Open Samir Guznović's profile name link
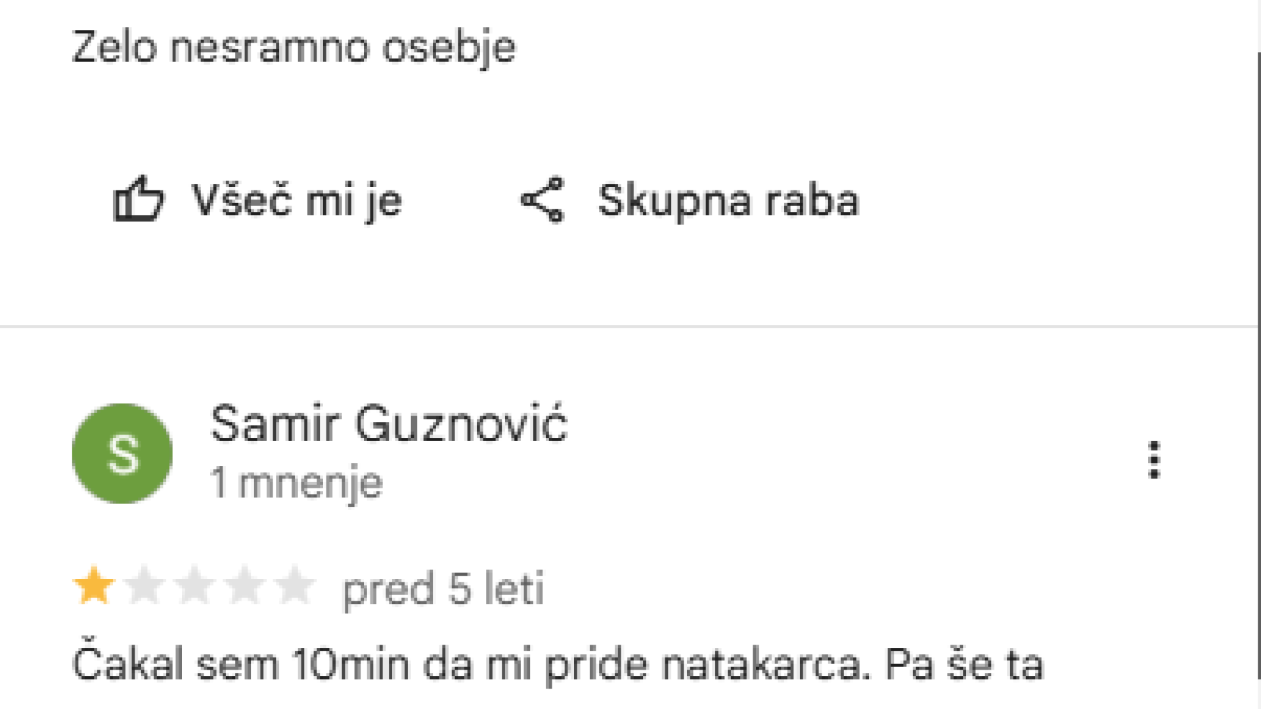Screen dimensions: 1261x709 [x=388, y=424]
